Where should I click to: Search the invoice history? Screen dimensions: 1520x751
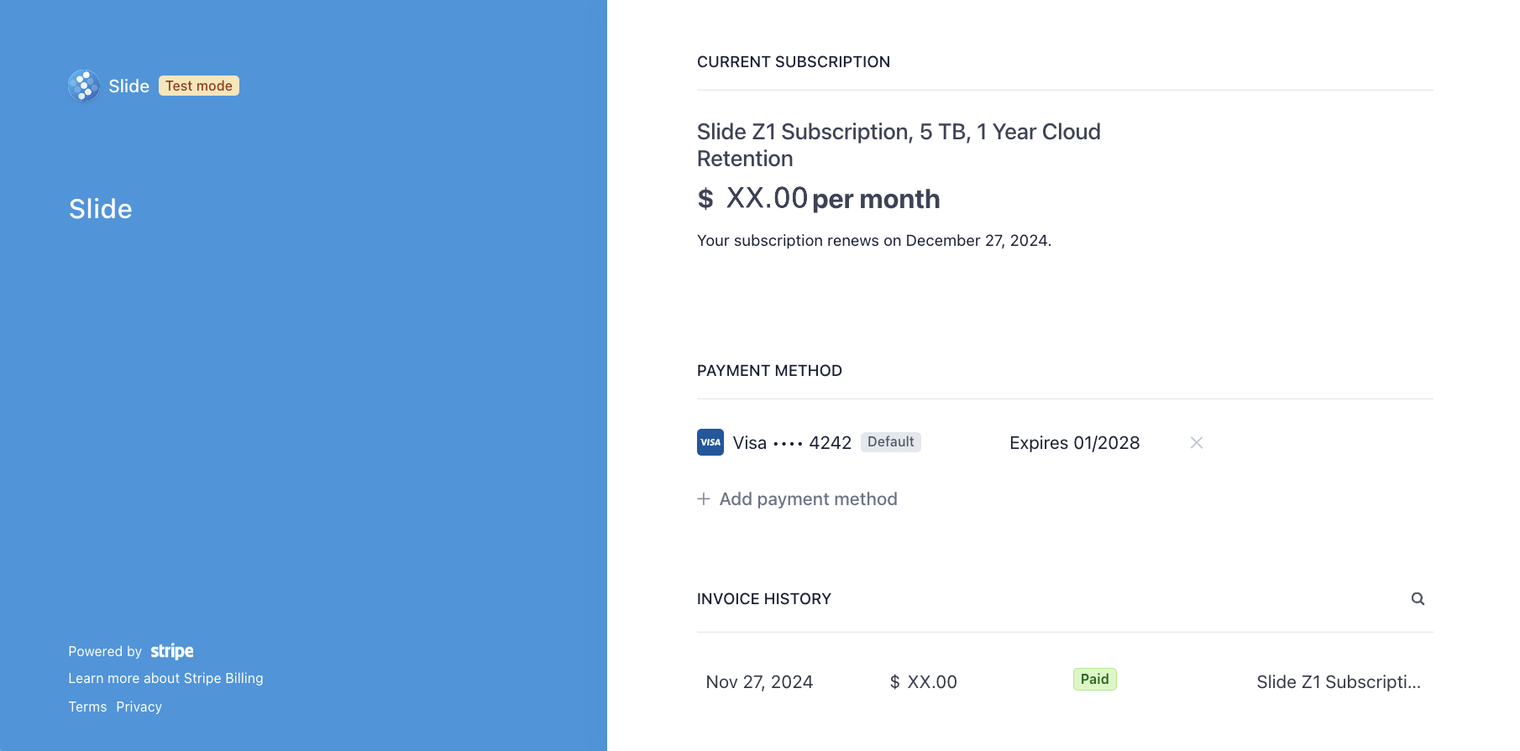point(1418,598)
